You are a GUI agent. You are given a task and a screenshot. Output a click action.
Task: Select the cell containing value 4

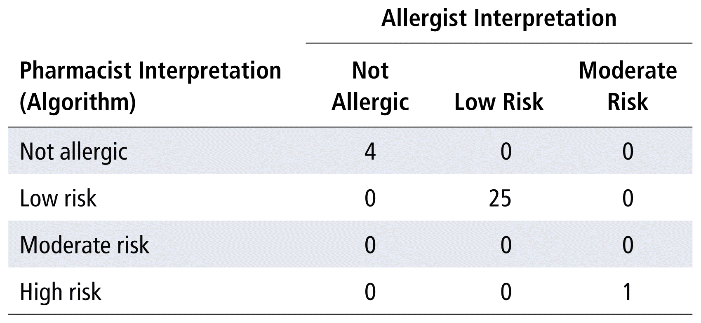370,151
